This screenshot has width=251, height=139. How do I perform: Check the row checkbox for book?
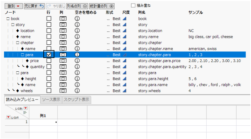coord(49,19)
